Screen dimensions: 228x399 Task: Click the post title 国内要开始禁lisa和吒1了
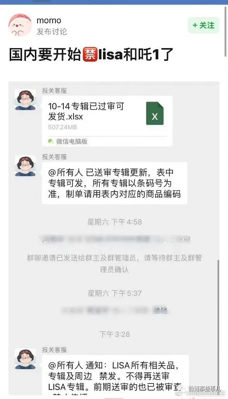91,54
